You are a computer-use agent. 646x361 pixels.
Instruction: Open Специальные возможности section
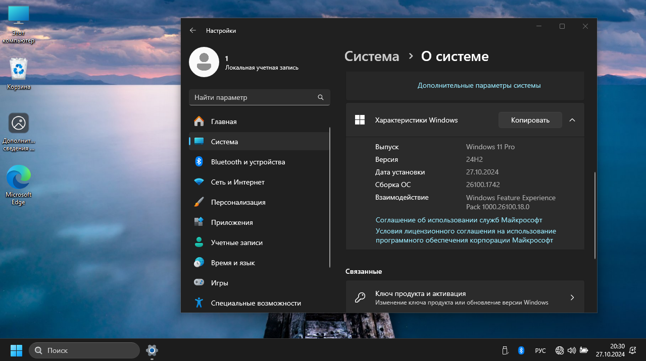256,303
